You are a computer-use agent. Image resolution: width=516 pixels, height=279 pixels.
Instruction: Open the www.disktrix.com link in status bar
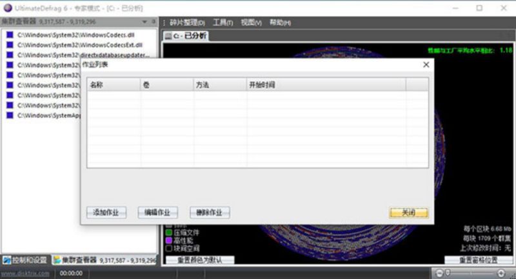click(x=25, y=273)
